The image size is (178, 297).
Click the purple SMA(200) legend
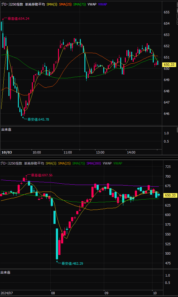coord(94,163)
